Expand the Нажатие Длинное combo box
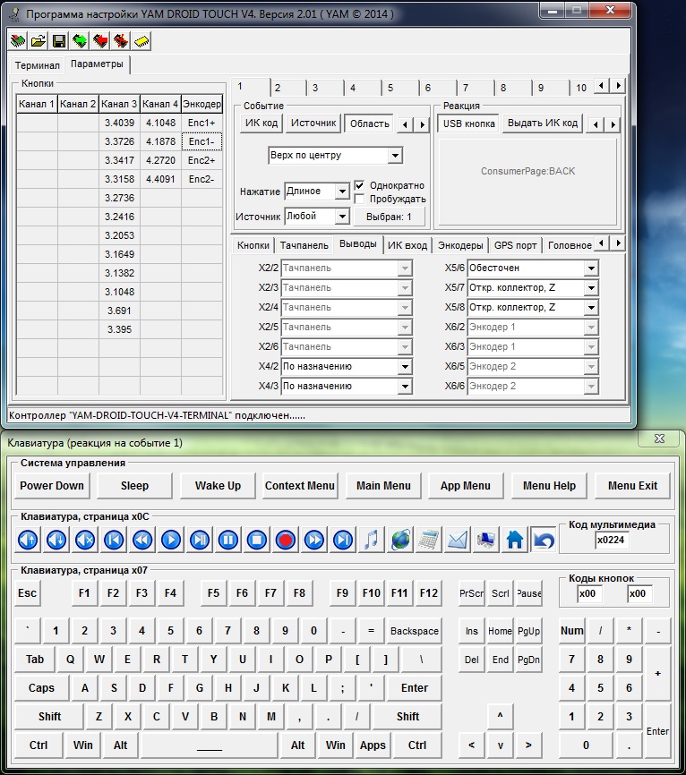Image resolution: width=686 pixels, height=775 pixels. click(341, 192)
